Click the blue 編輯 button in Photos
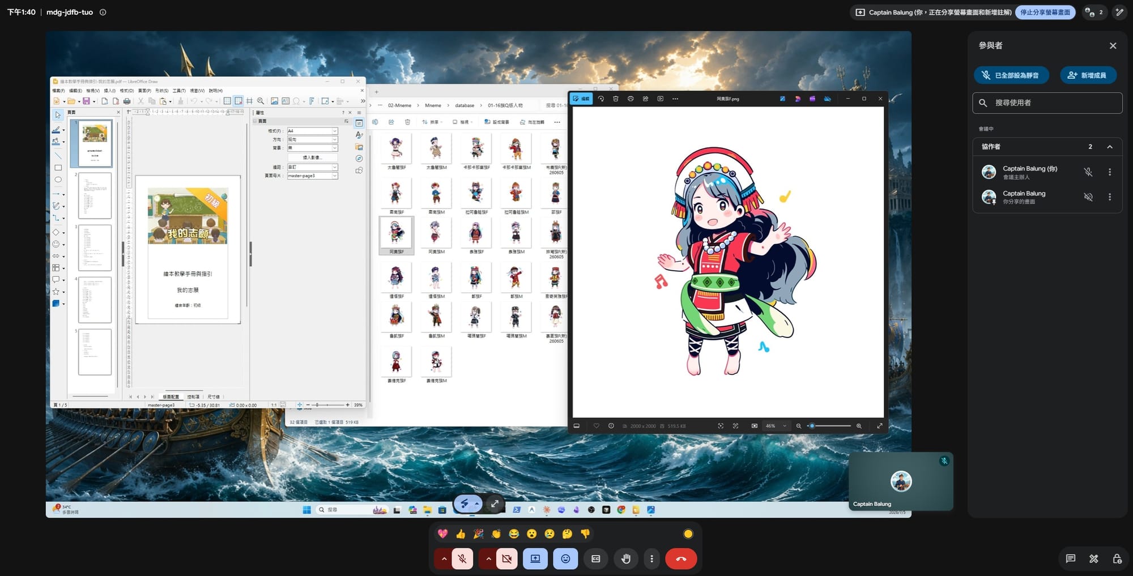Screen dimensions: 1133x576 pyautogui.click(x=581, y=99)
